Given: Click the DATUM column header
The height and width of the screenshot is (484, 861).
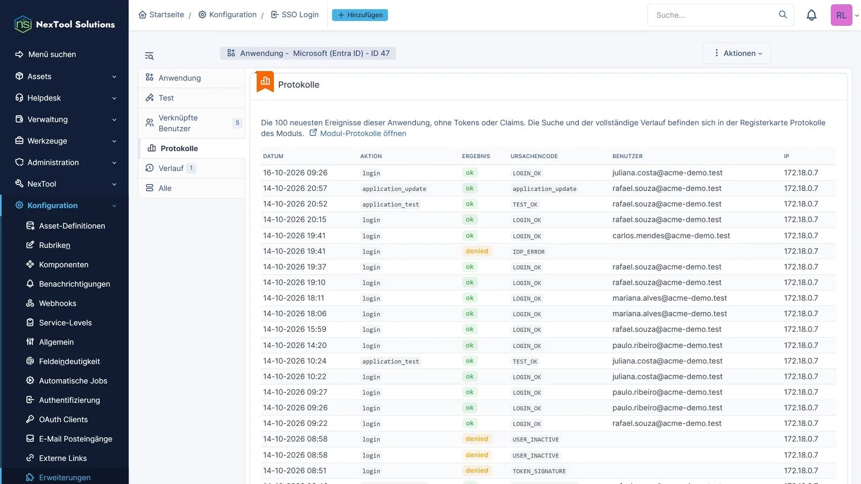Looking at the screenshot, I should [x=273, y=156].
